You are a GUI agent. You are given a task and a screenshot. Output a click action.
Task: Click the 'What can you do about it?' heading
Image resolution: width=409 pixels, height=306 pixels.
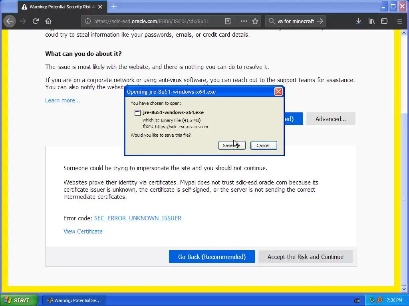pyautogui.click(x=83, y=54)
